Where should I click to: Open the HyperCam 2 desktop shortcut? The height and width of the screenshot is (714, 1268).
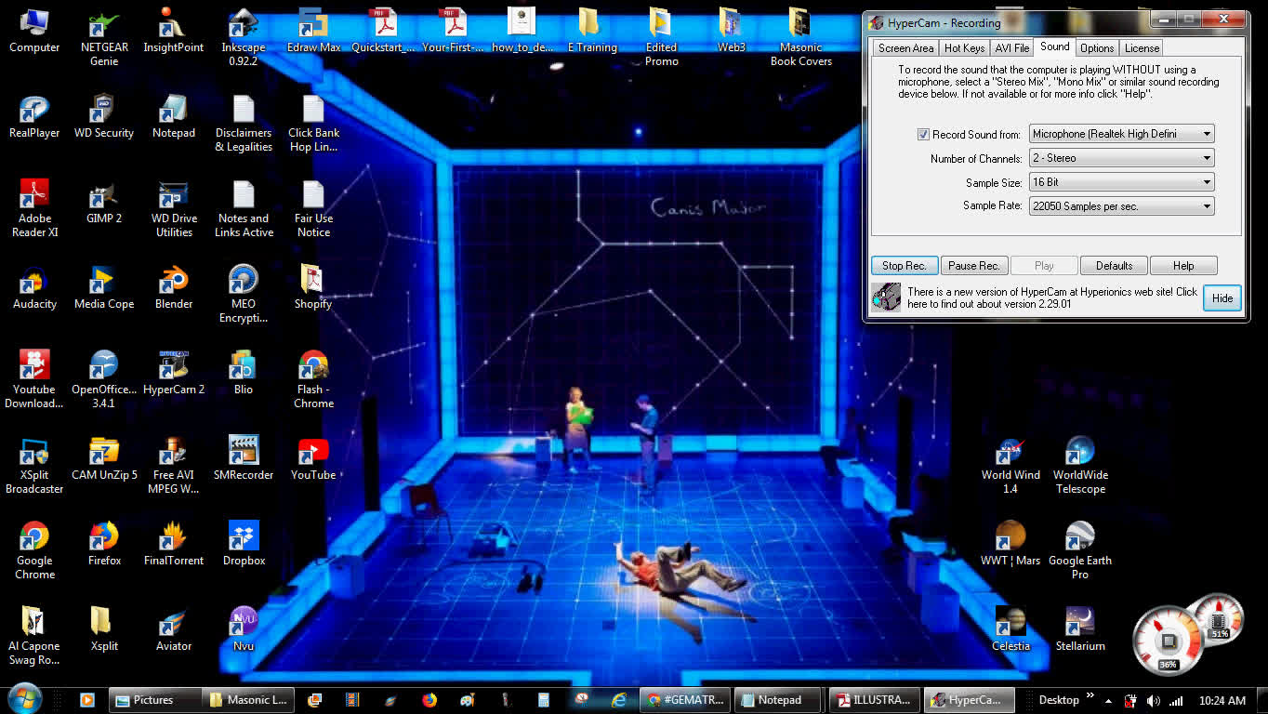(x=174, y=373)
